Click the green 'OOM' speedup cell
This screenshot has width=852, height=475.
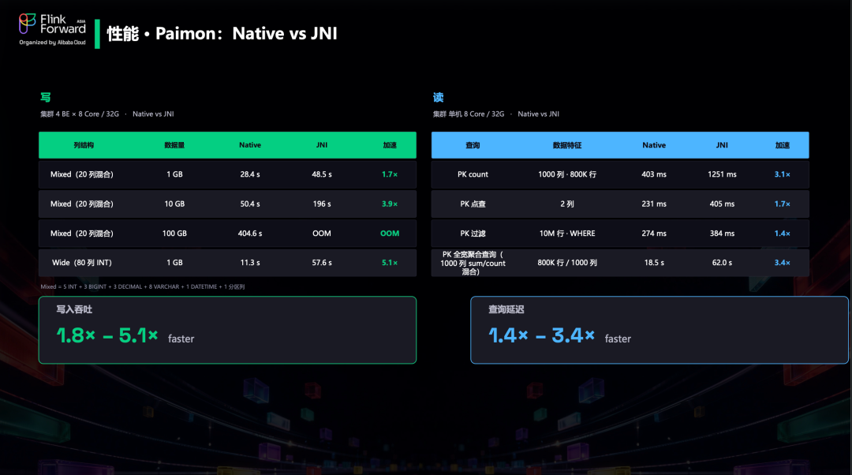(x=390, y=233)
